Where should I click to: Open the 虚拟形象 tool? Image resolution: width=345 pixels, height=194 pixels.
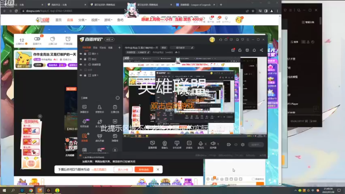(100, 138)
